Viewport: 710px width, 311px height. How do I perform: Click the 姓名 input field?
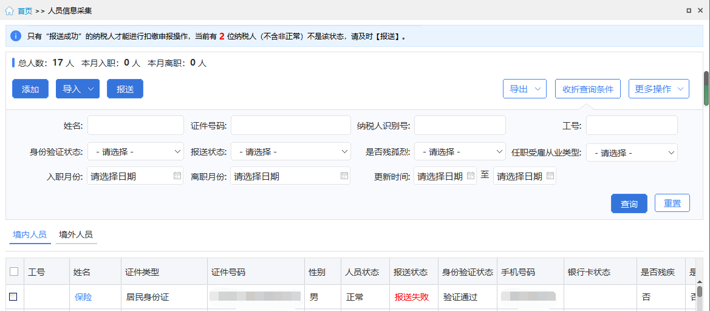coord(136,125)
